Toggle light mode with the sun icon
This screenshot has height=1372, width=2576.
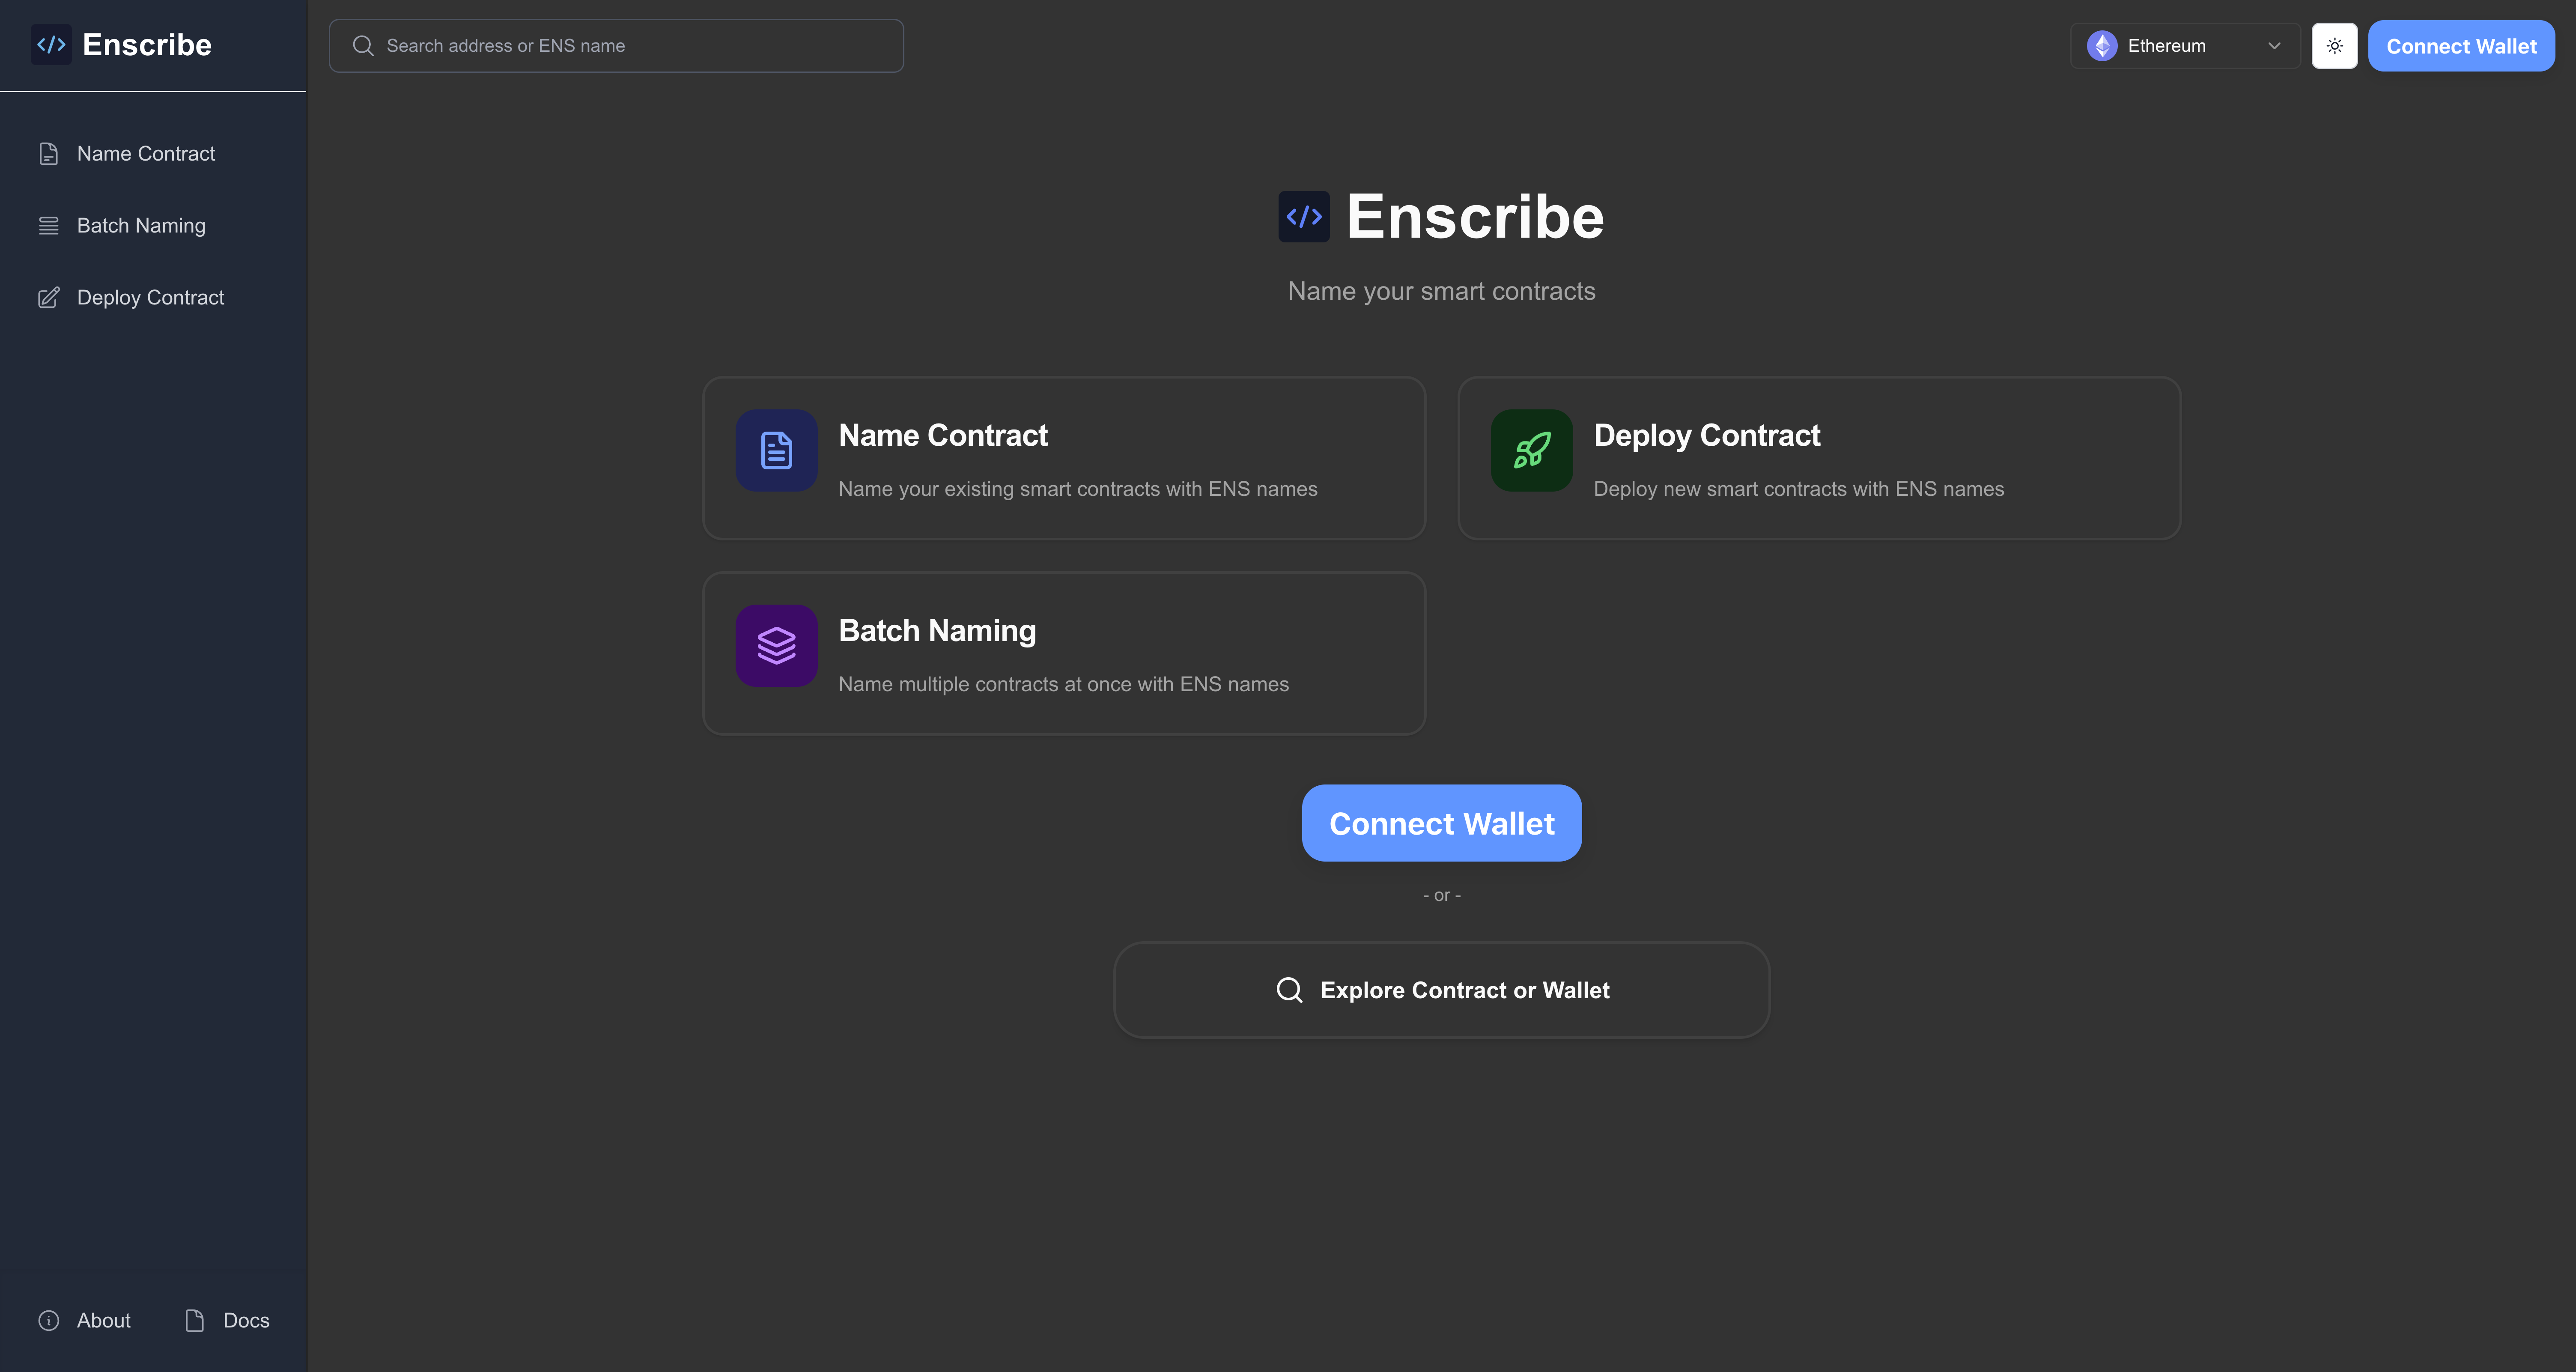coord(2334,45)
